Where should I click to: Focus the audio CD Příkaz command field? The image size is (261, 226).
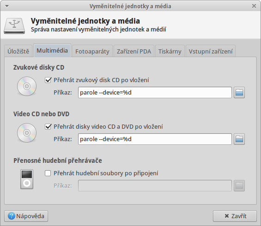(155, 92)
